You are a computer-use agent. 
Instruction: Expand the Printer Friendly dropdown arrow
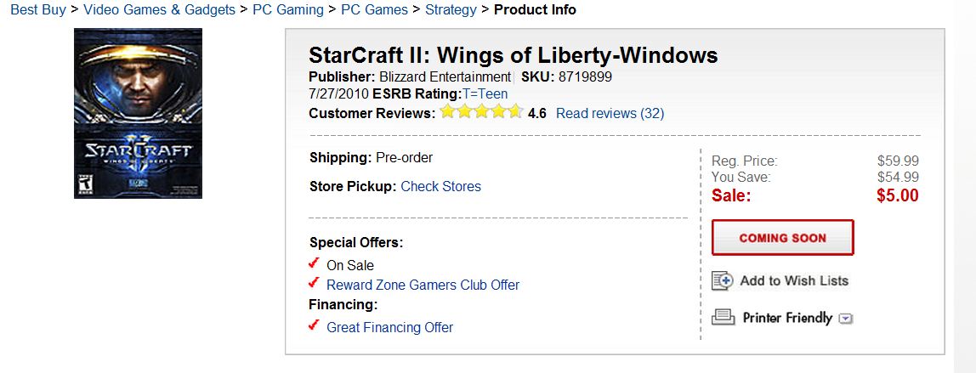845,319
